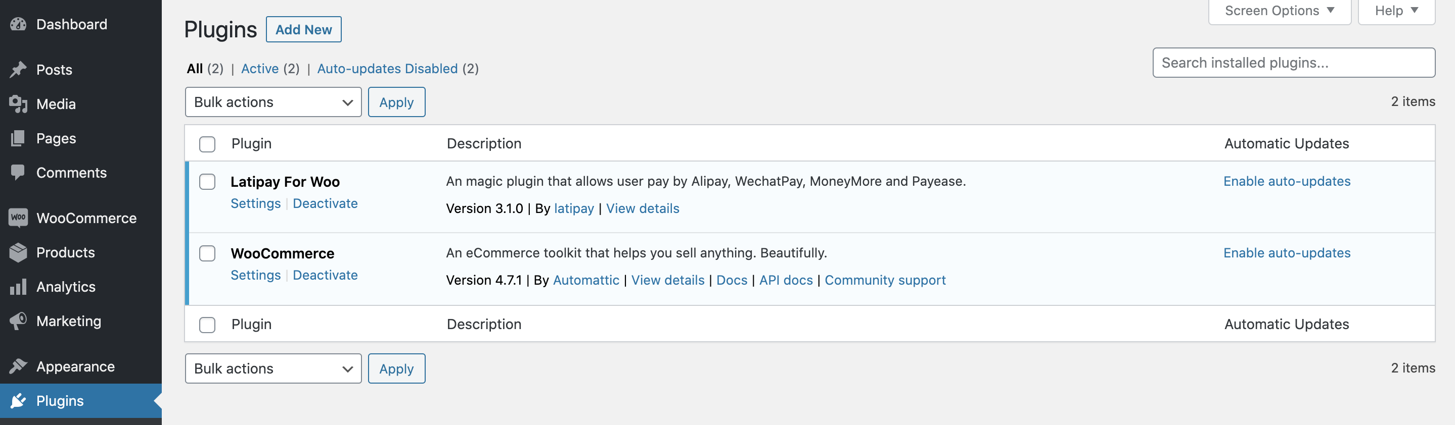Click the Analytics bar chart icon

pyautogui.click(x=18, y=287)
